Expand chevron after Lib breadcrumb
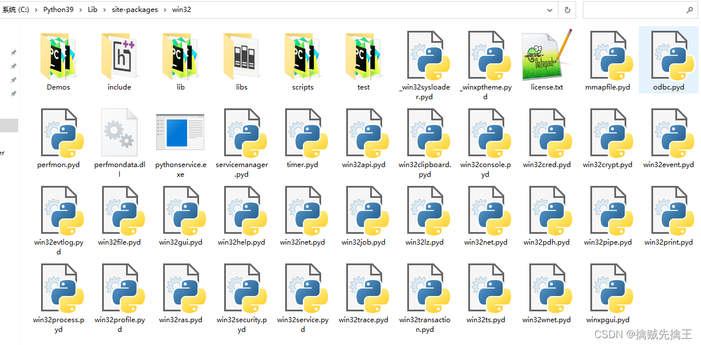The height and width of the screenshot is (345, 701). click(104, 10)
